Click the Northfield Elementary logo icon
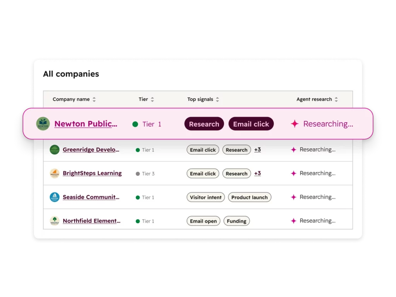This screenshot has width=396, height=297. tap(55, 221)
